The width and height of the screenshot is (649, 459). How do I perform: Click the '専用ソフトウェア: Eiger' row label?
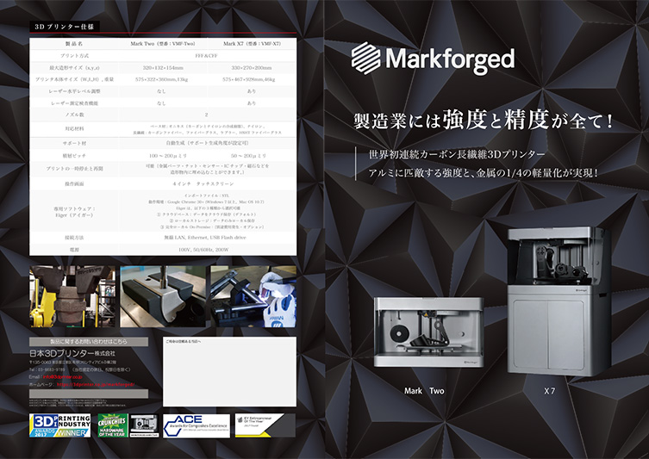74,212
